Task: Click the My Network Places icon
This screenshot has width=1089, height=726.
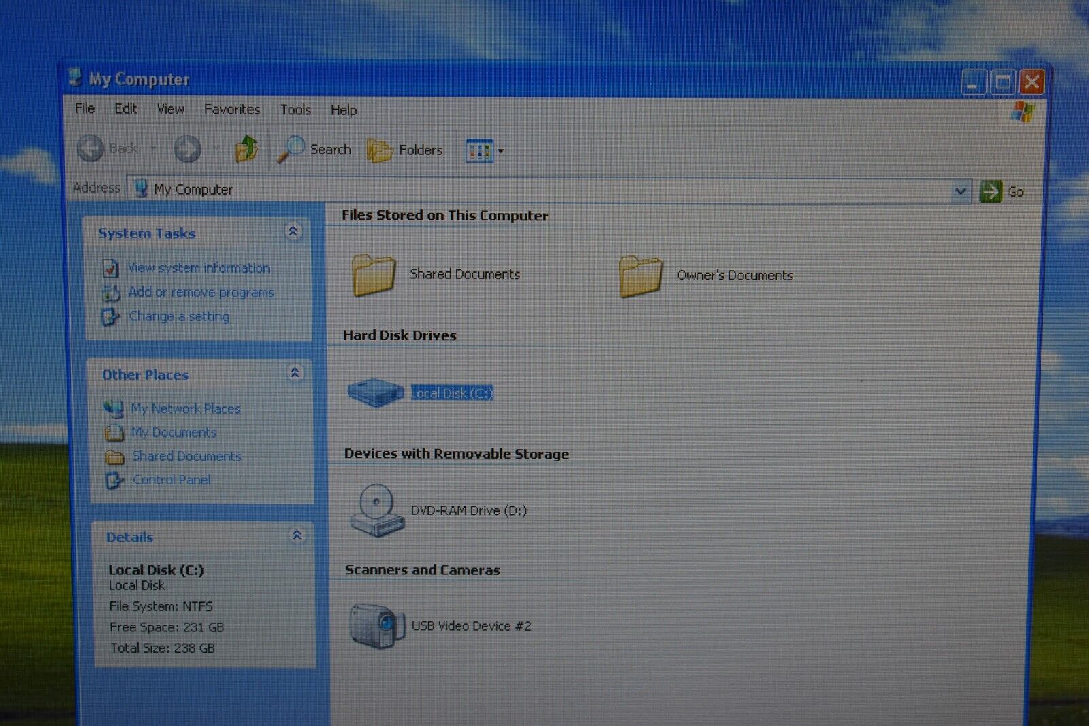Action: (x=114, y=408)
